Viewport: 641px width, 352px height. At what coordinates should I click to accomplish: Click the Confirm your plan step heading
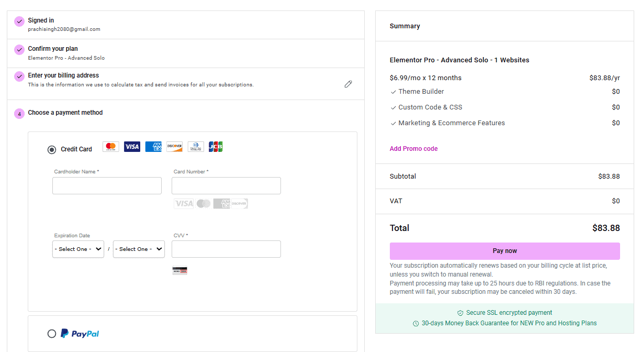(53, 49)
